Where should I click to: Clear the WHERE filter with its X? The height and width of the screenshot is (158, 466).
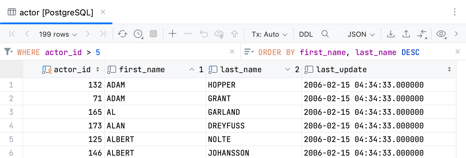(232, 52)
